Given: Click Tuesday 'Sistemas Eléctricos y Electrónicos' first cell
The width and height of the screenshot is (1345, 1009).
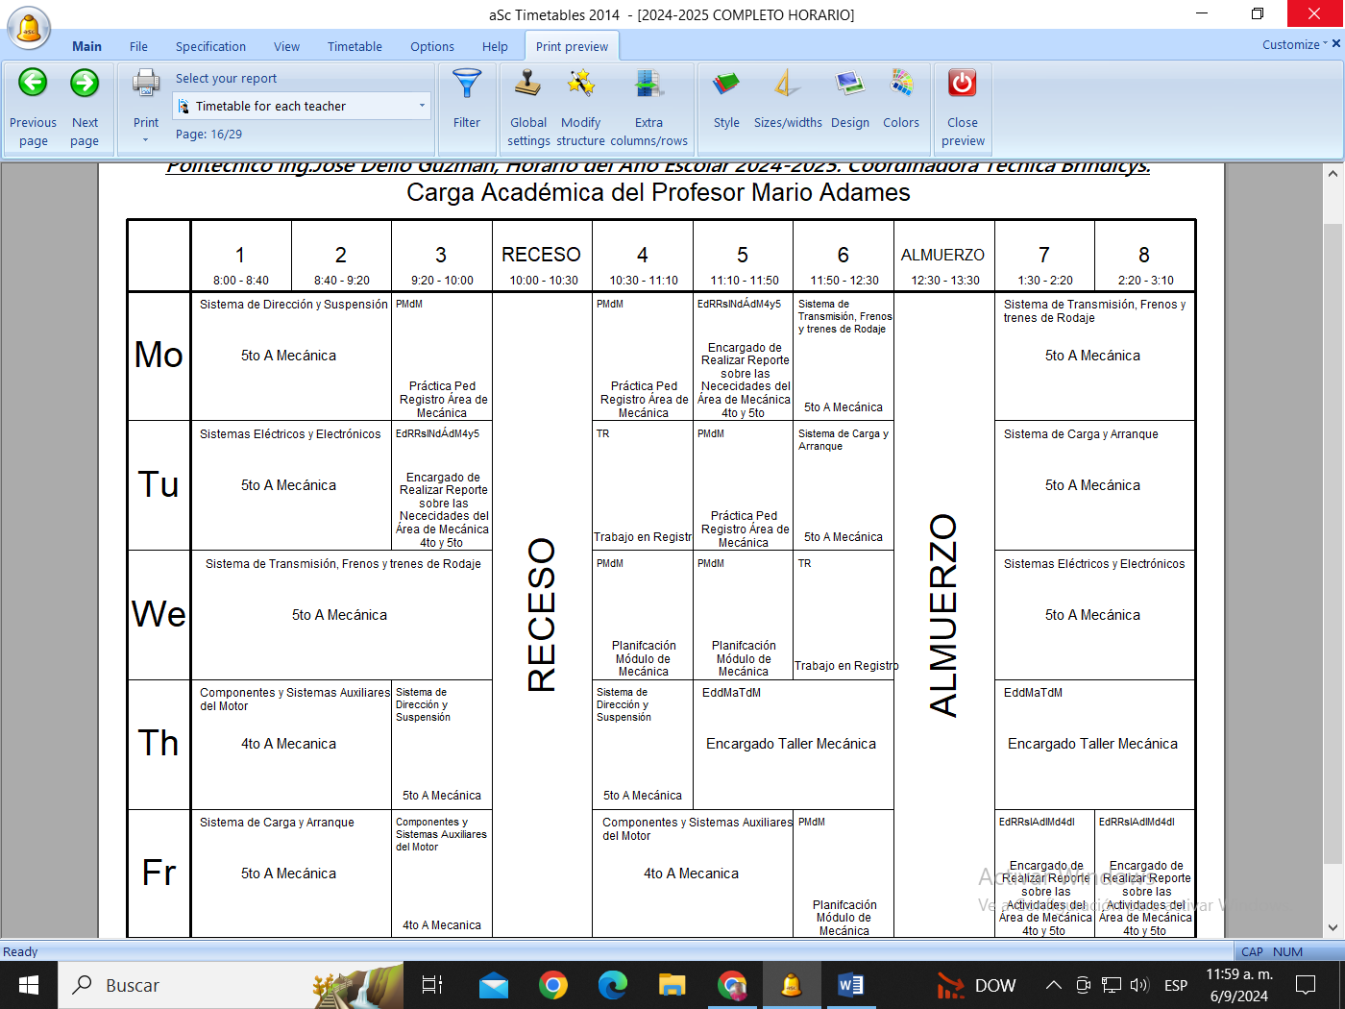Looking at the screenshot, I should 291,485.
